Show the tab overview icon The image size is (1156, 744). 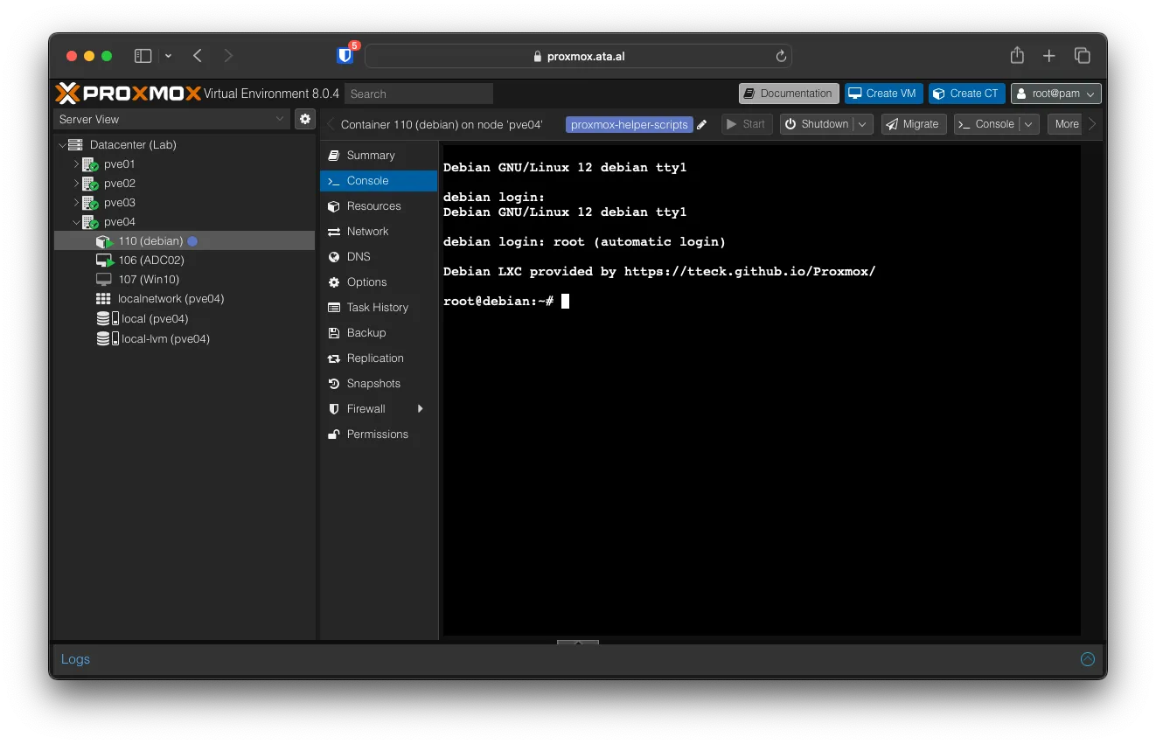click(1082, 56)
